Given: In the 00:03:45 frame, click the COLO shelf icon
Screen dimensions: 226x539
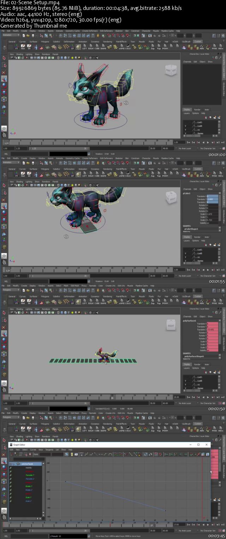Looking at the screenshot, I should pos(128,429).
